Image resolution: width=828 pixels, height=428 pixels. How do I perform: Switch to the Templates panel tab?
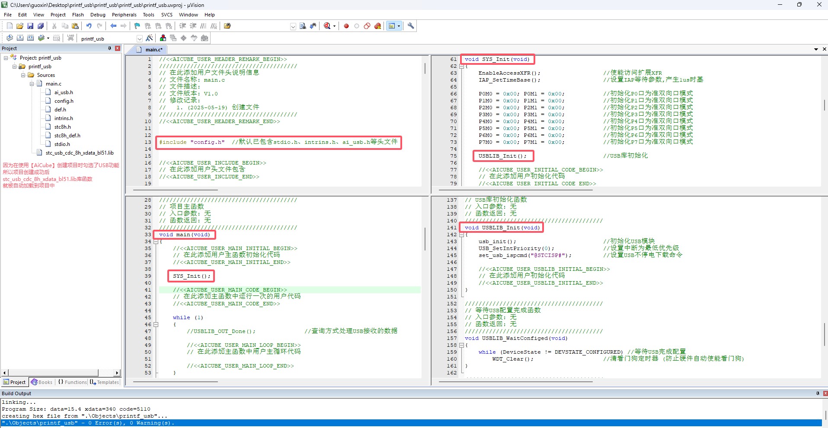point(105,382)
